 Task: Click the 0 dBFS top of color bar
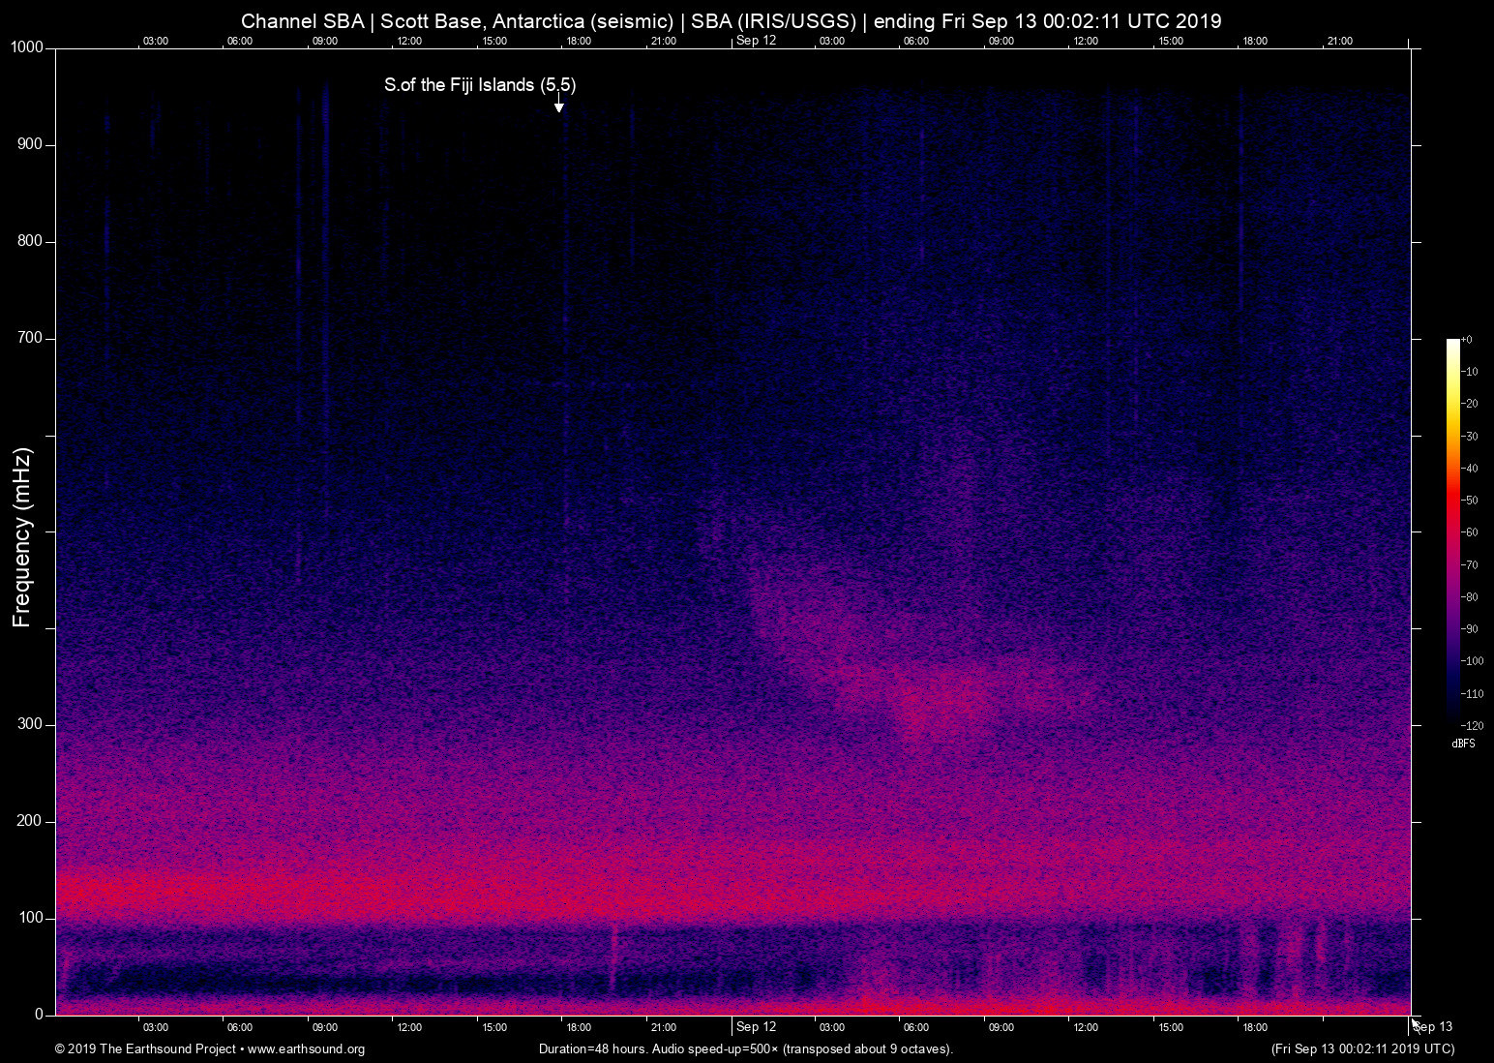[x=1467, y=339]
